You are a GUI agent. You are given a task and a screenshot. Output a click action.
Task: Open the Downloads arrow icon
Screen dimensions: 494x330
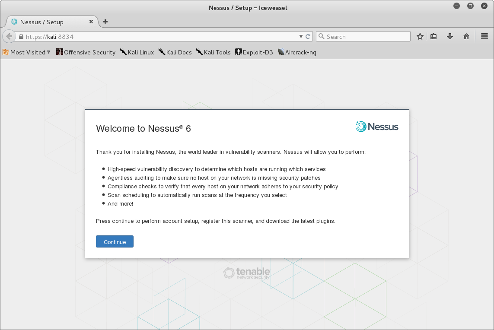[450, 37]
